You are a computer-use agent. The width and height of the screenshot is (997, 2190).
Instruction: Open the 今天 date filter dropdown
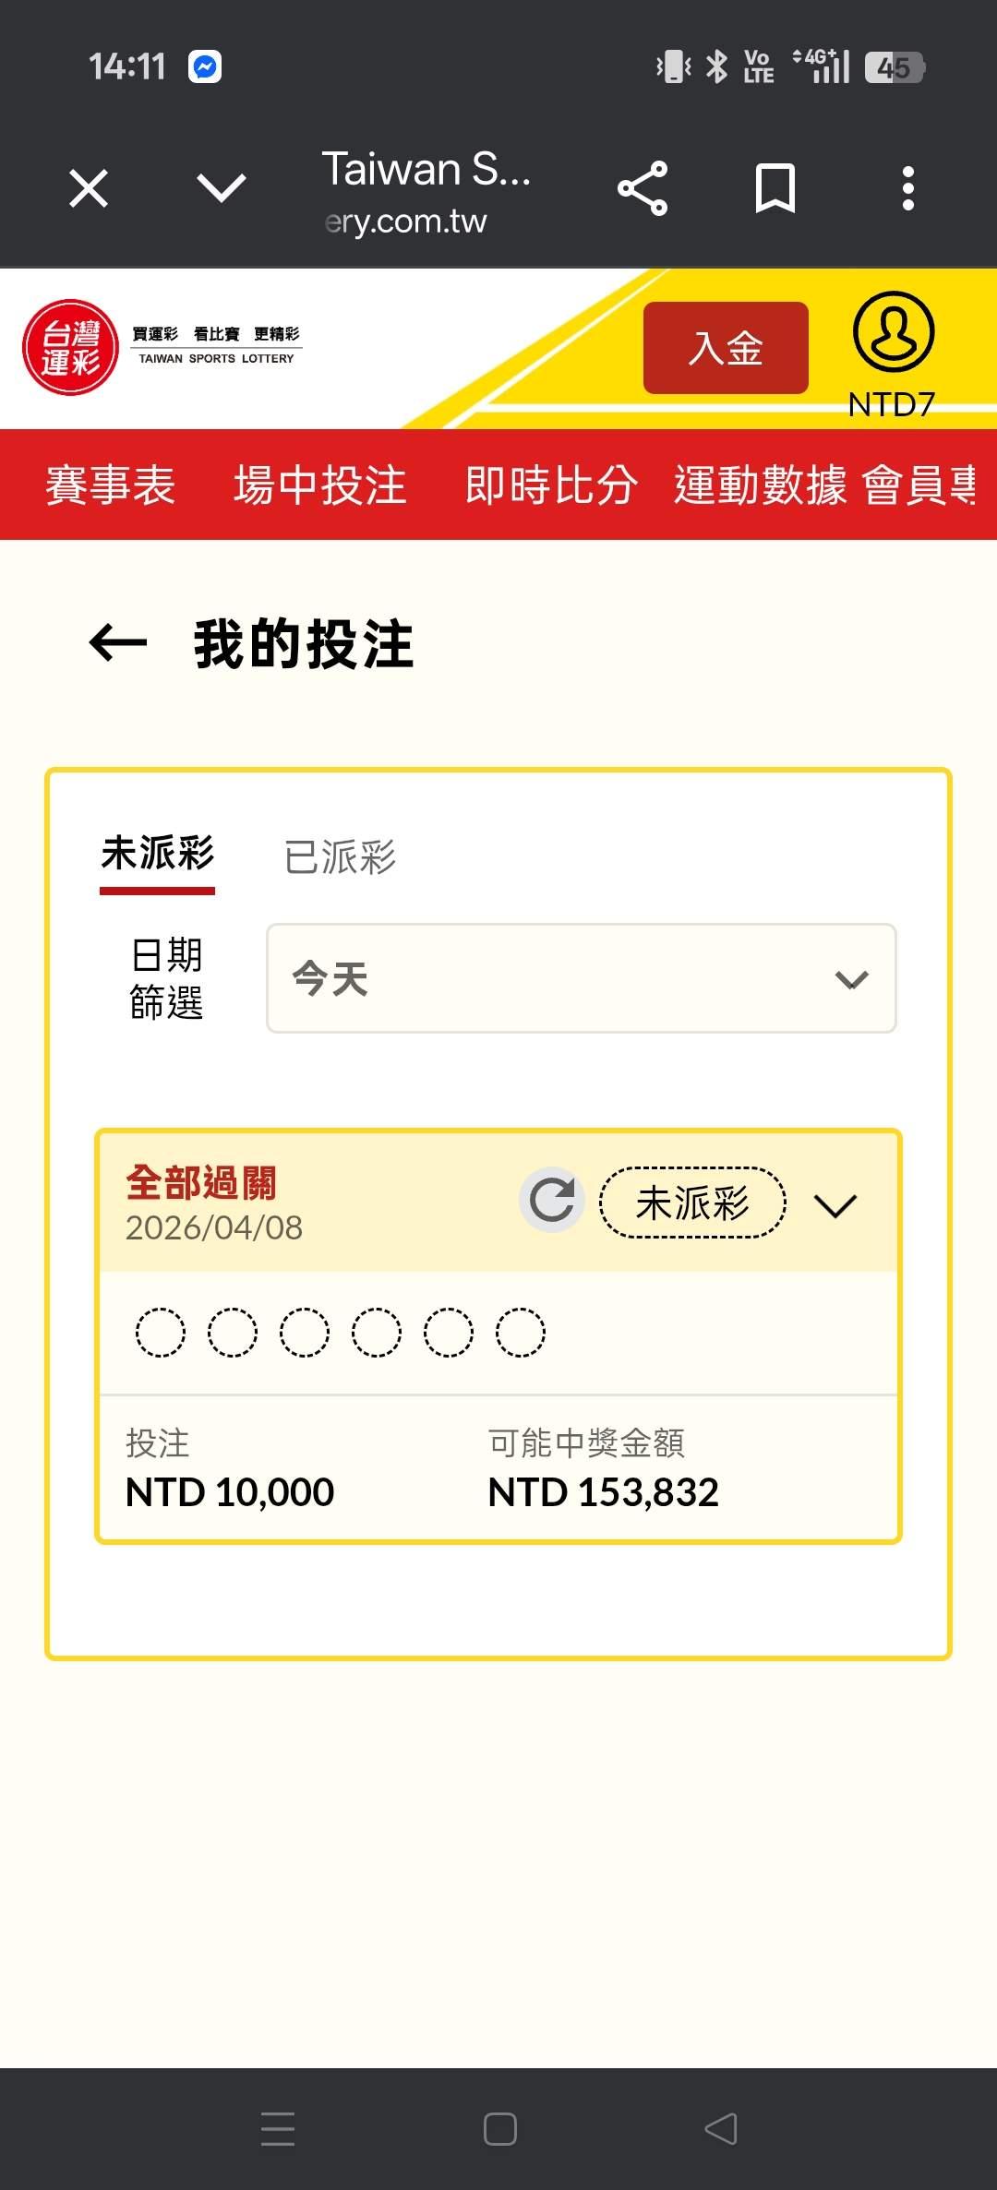click(x=581, y=978)
